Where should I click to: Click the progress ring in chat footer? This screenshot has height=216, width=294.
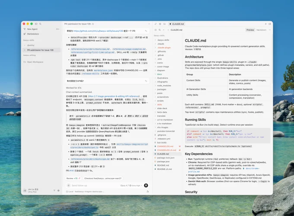(147, 191)
